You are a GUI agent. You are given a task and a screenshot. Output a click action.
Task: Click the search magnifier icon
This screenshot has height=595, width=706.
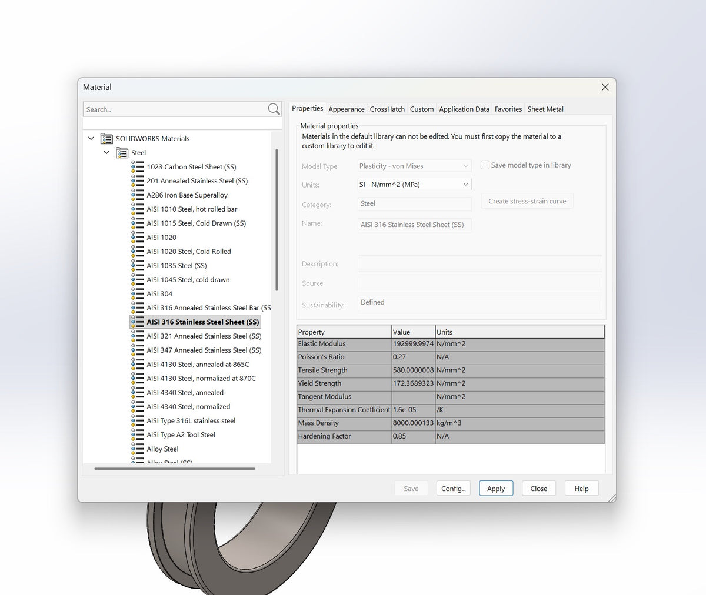pyautogui.click(x=274, y=109)
